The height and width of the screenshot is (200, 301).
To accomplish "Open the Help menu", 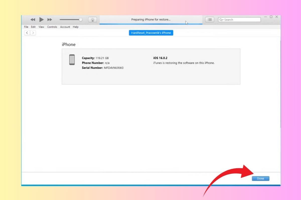I will click(76, 27).
